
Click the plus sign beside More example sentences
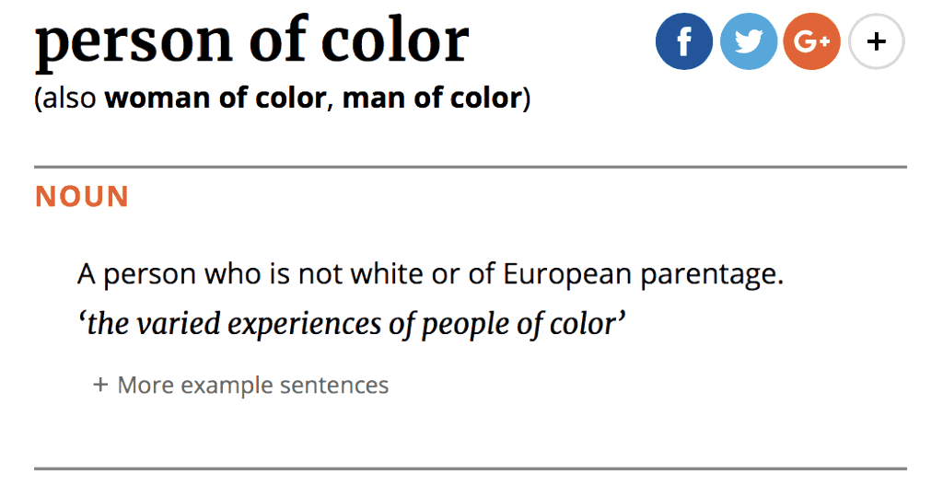[x=100, y=385]
